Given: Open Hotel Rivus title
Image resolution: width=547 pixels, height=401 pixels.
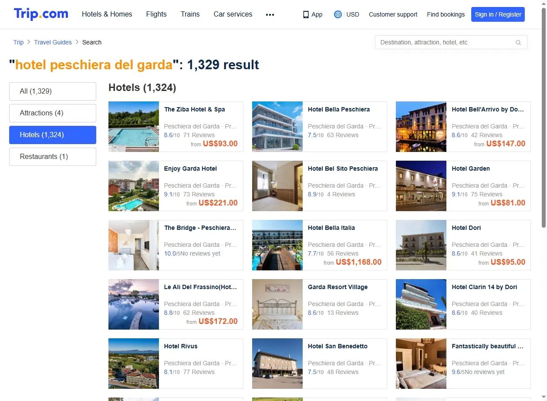Looking at the screenshot, I should [181, 346].
